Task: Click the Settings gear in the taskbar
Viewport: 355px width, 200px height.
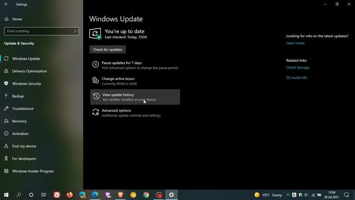Action: (171, 195)
